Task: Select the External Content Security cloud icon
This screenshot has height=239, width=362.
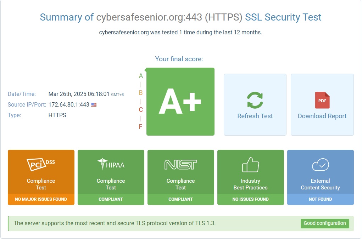Action: point(321,164)
